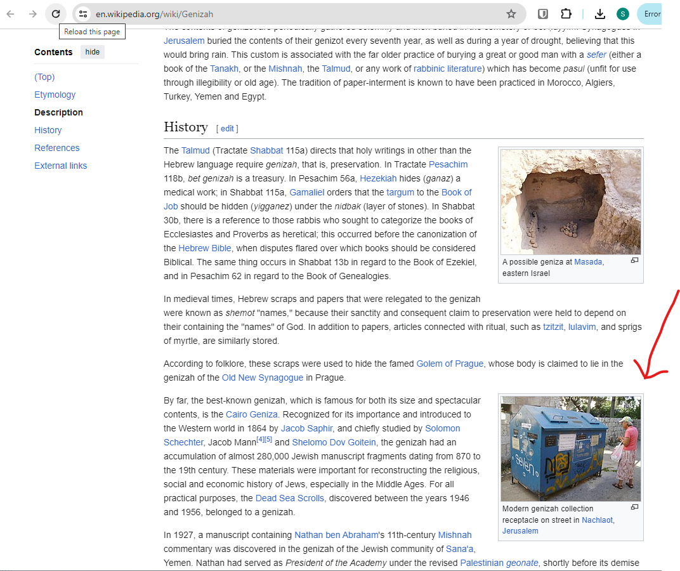
Task: Select Description in Contents list
Action: coord(58,112)
